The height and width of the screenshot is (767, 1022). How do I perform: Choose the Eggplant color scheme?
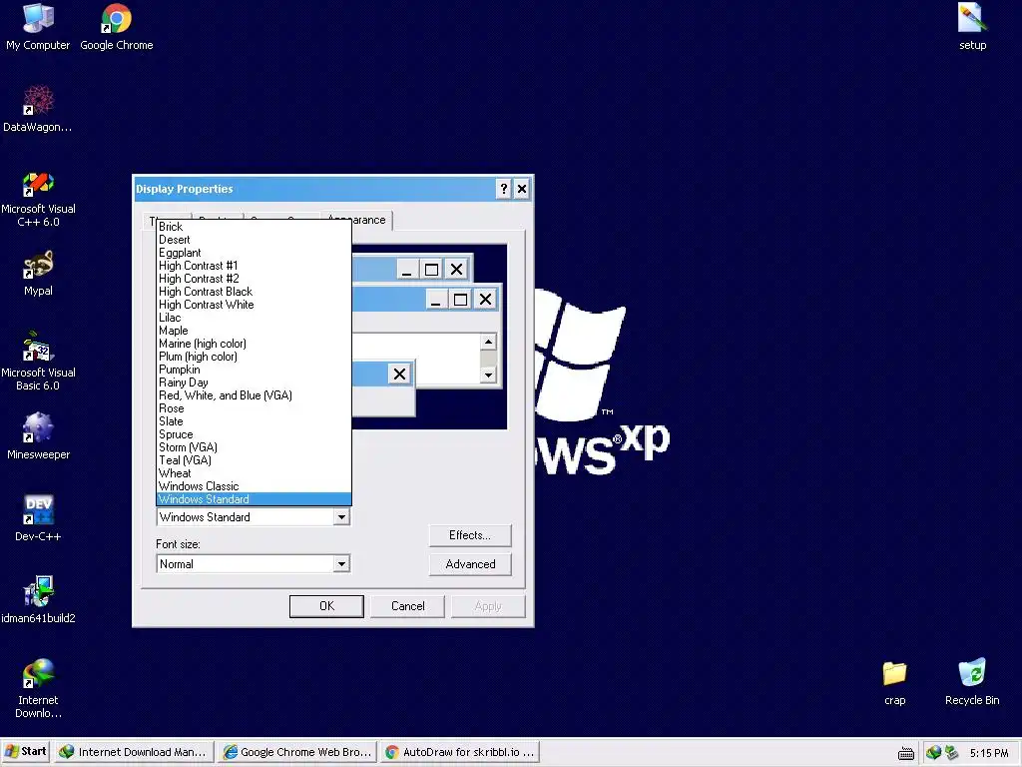[x=255, y=253]
